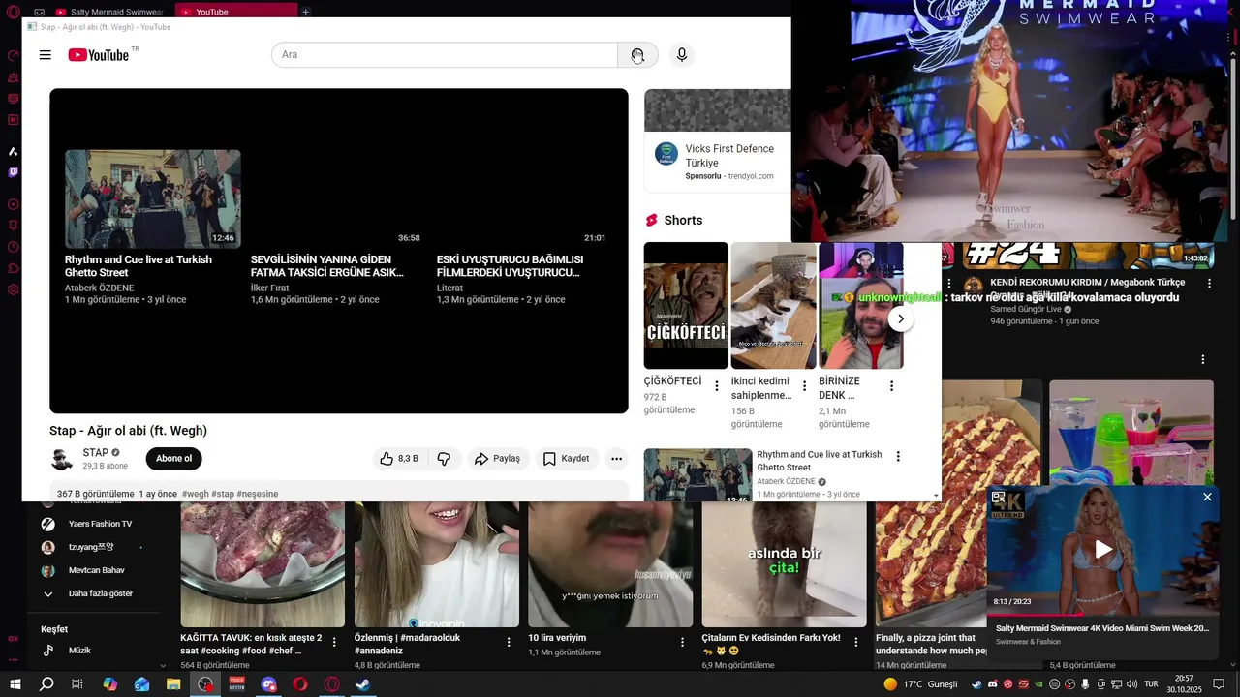Click the Ara search field
Image resolution: width=1240 pixels, height=697 pixels.
tap(445, 55)
